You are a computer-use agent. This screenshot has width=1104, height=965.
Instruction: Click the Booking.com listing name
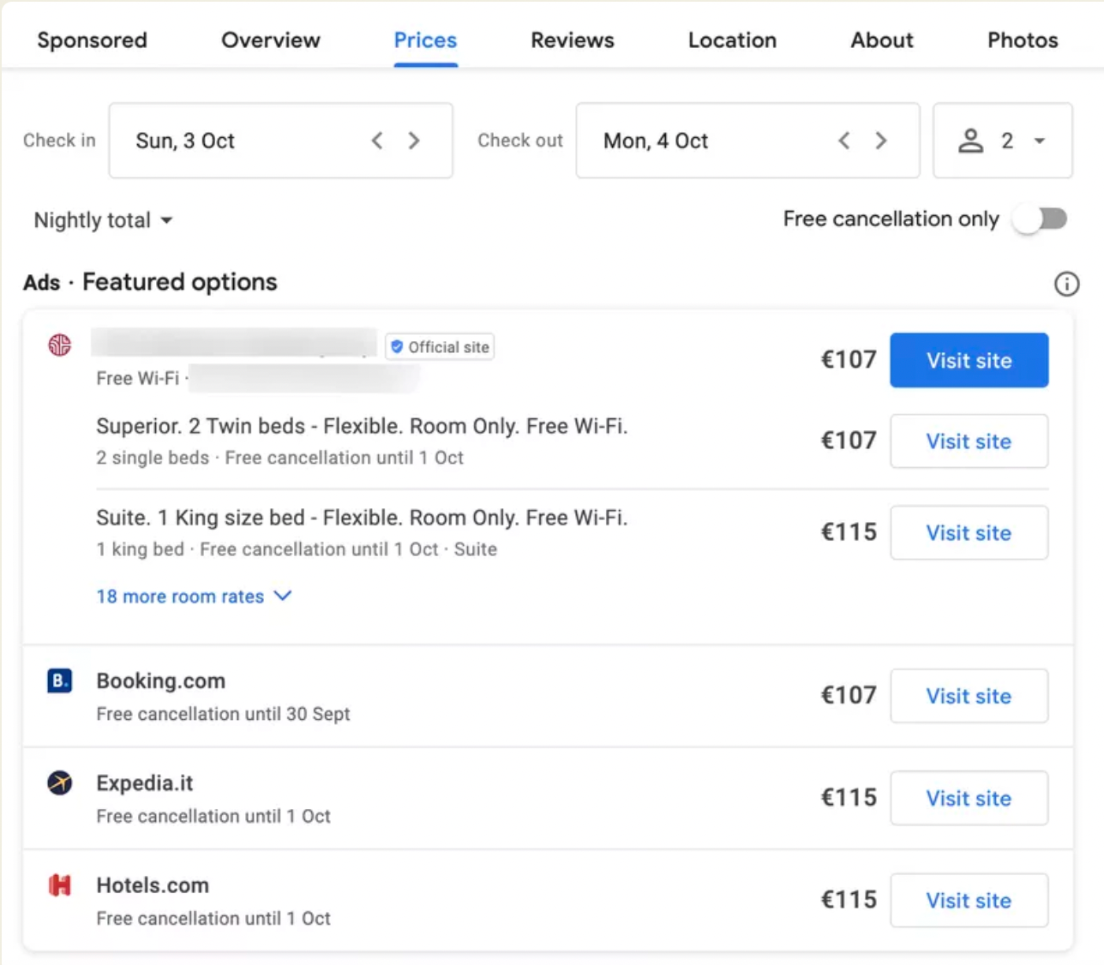(x=161, y=680)
